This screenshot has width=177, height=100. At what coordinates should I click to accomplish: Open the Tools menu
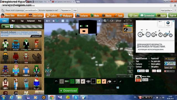[x=119, y=16]
